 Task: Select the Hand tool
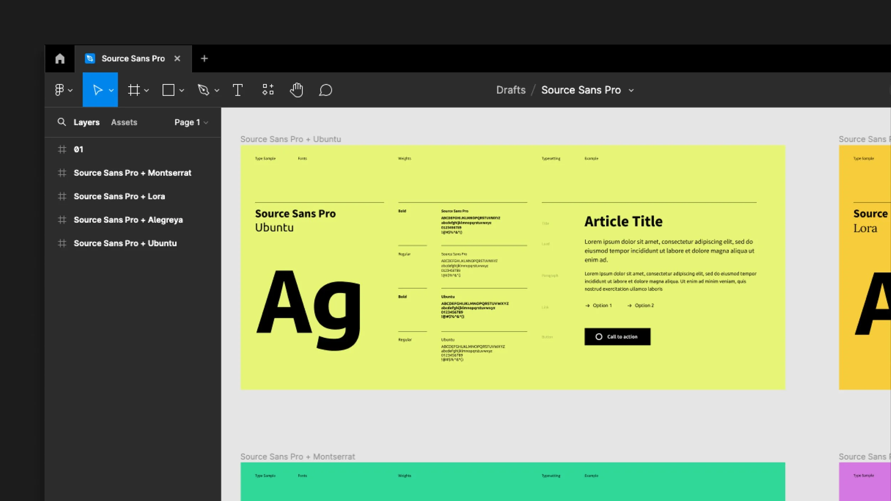(x=296, y=89)
